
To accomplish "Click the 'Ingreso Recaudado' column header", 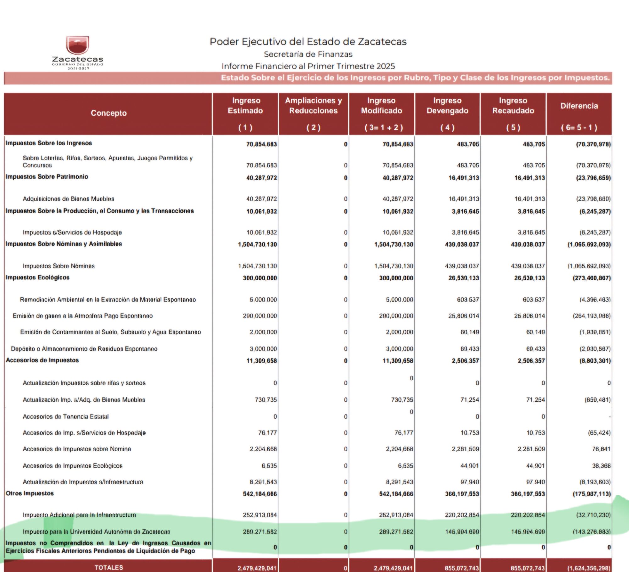I will 513,114.
